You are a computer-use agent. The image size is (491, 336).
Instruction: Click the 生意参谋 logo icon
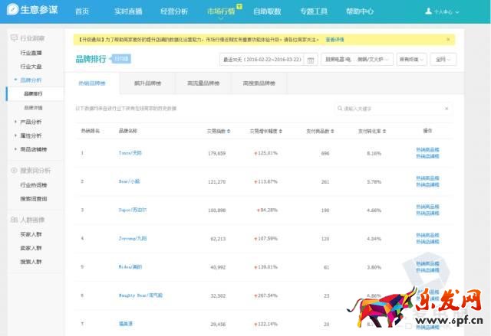12,11
